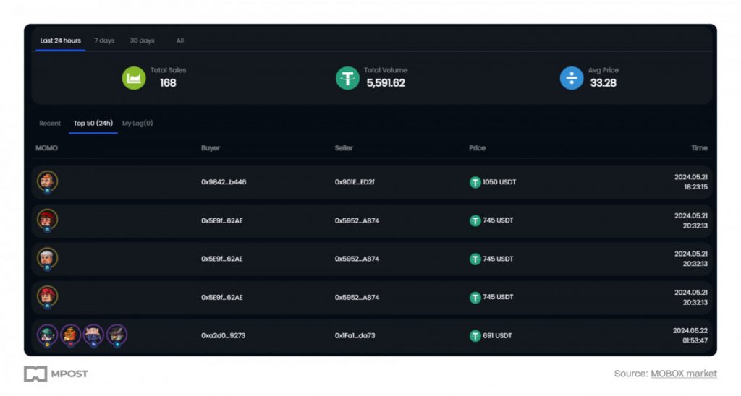Open the My Log(0) tab
The image size is (741, 396).
[x=137, y=123]
